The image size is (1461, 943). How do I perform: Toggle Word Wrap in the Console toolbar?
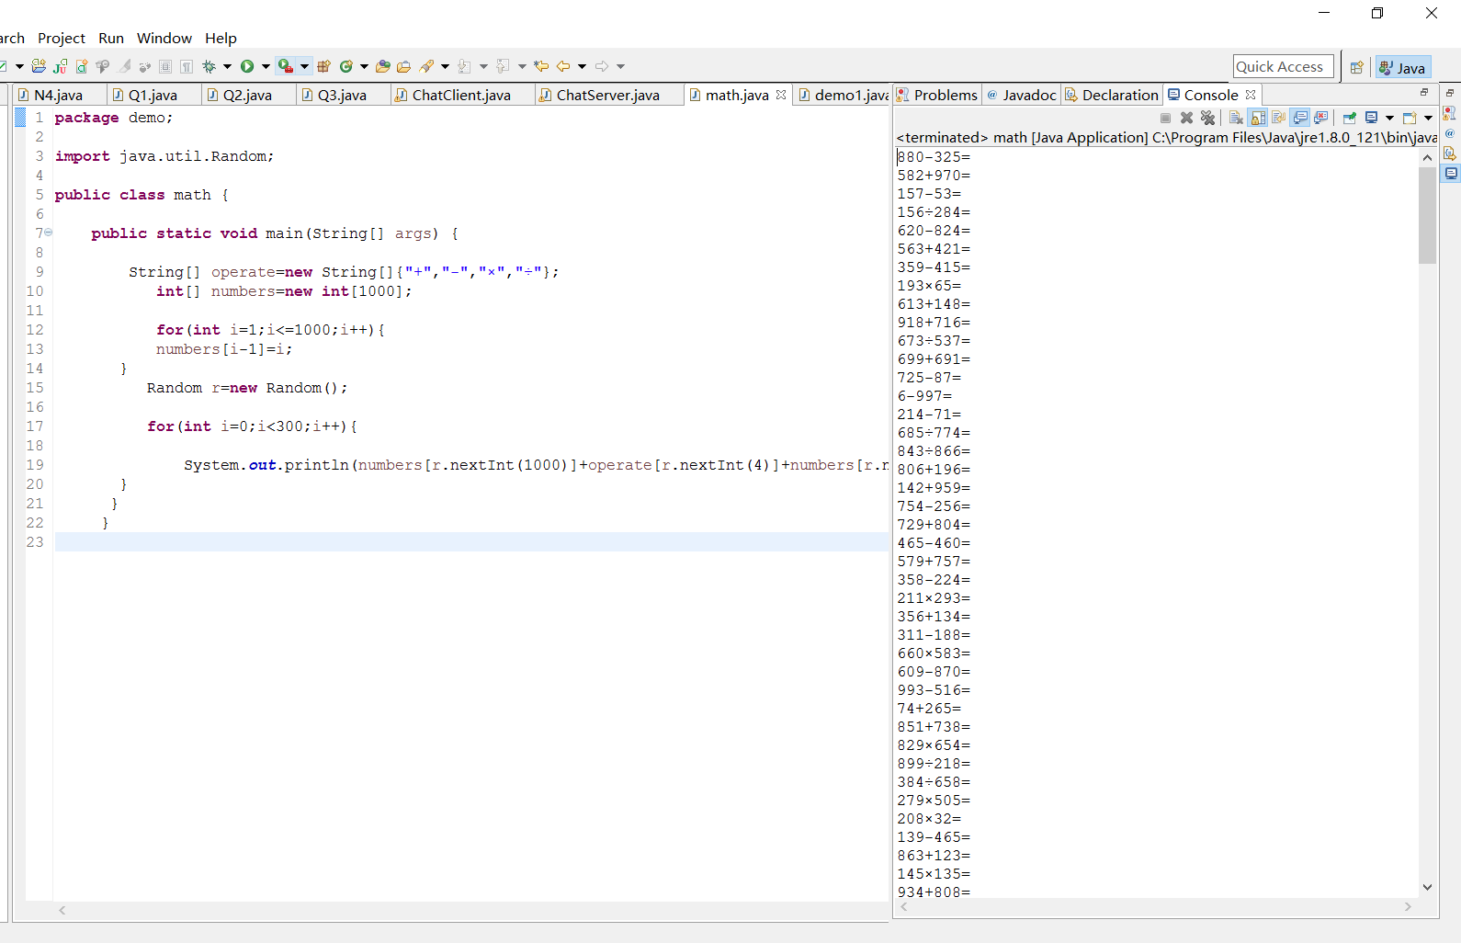coord(1278,118)
